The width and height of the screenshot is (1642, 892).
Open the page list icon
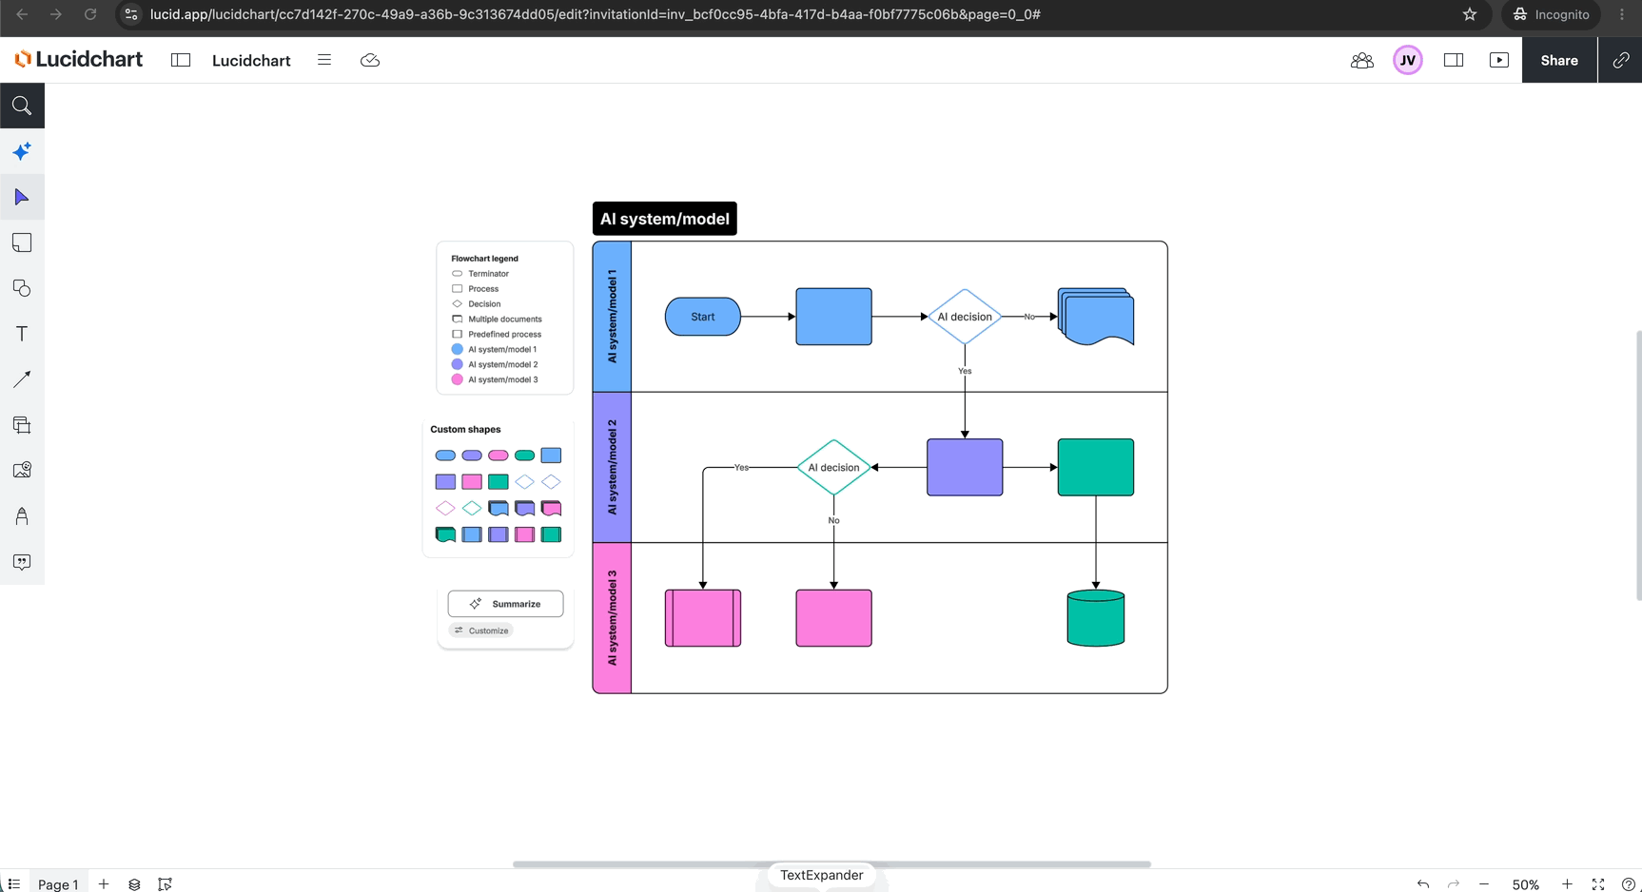click(x=13, y=884)
